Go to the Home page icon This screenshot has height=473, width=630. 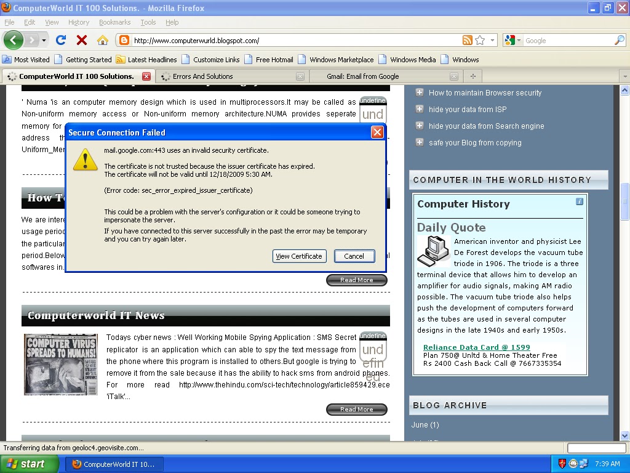click(103, 40)
